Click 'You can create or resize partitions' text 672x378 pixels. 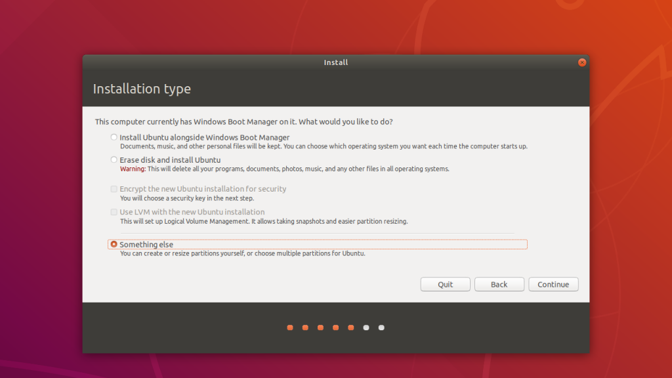coord(243,254)
